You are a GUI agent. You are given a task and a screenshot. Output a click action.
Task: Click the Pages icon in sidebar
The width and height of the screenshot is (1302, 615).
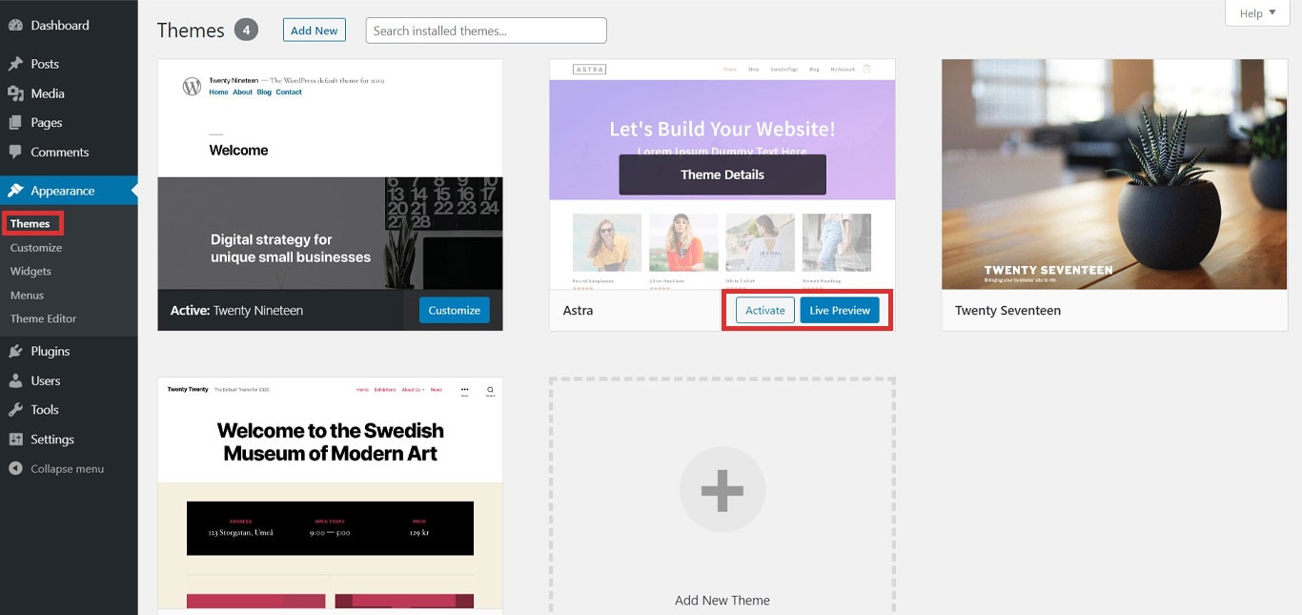click(15, 123)
